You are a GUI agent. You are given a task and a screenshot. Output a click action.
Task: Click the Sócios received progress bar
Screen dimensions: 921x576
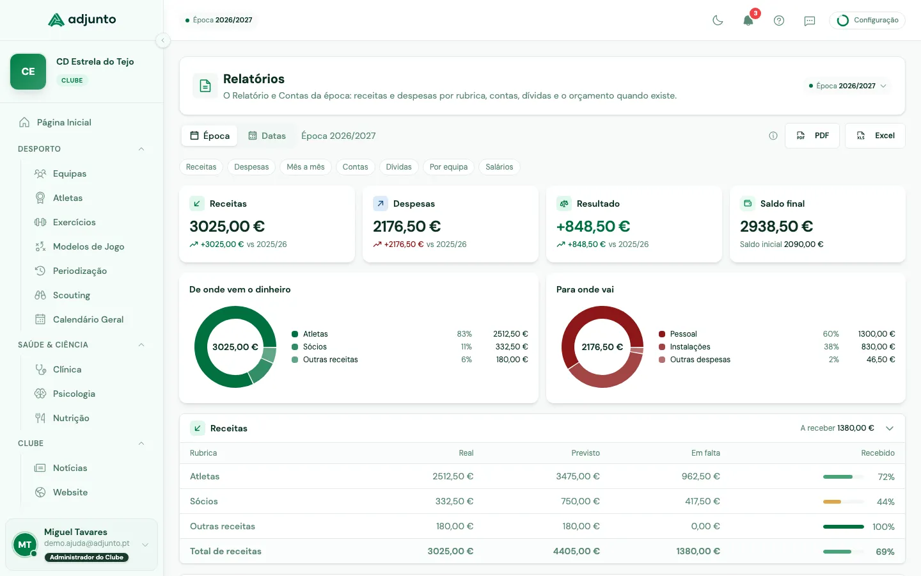(844, 502)
